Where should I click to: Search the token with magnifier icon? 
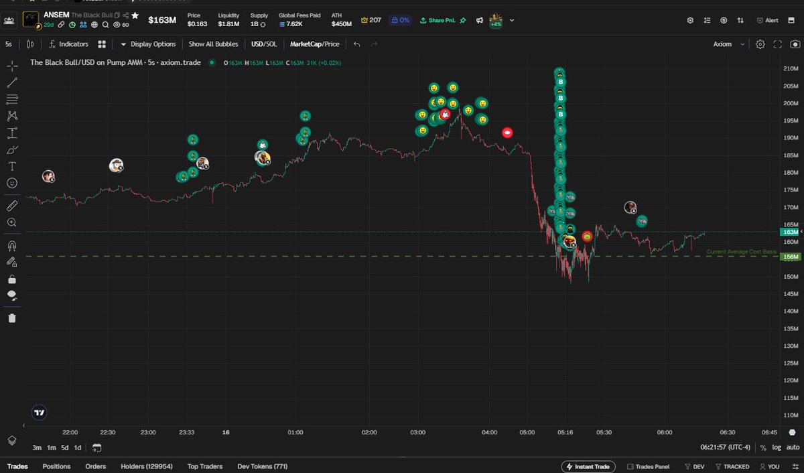(x=106, y=24)
